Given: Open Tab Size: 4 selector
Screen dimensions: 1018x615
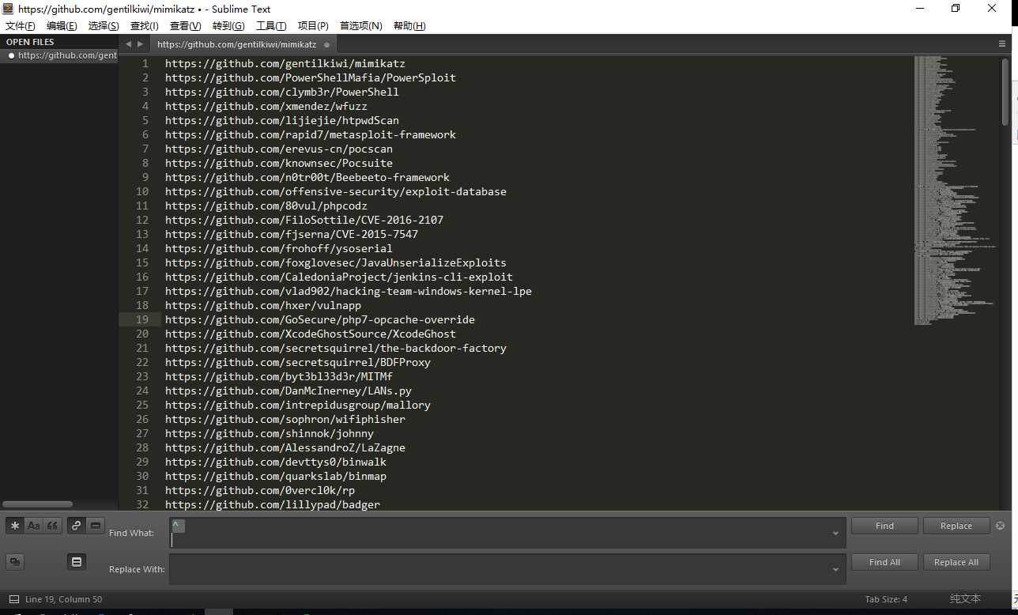Looking at the screenshot, I should [x=886, y=599].
